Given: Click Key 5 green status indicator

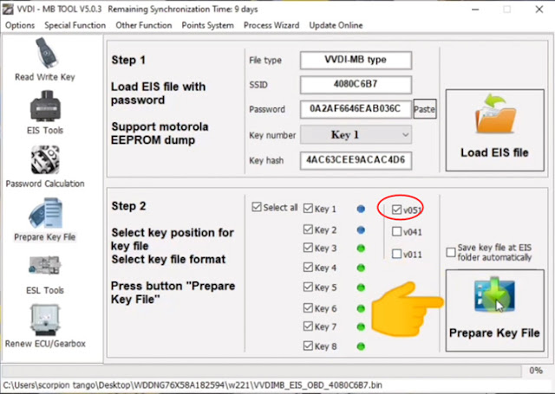Looking at the screenshot, I should point(361,287).
